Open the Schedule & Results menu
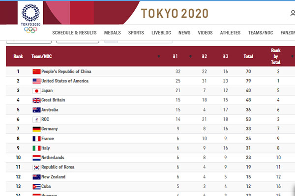This screenshot has width=295, height=196. point(74,33)
